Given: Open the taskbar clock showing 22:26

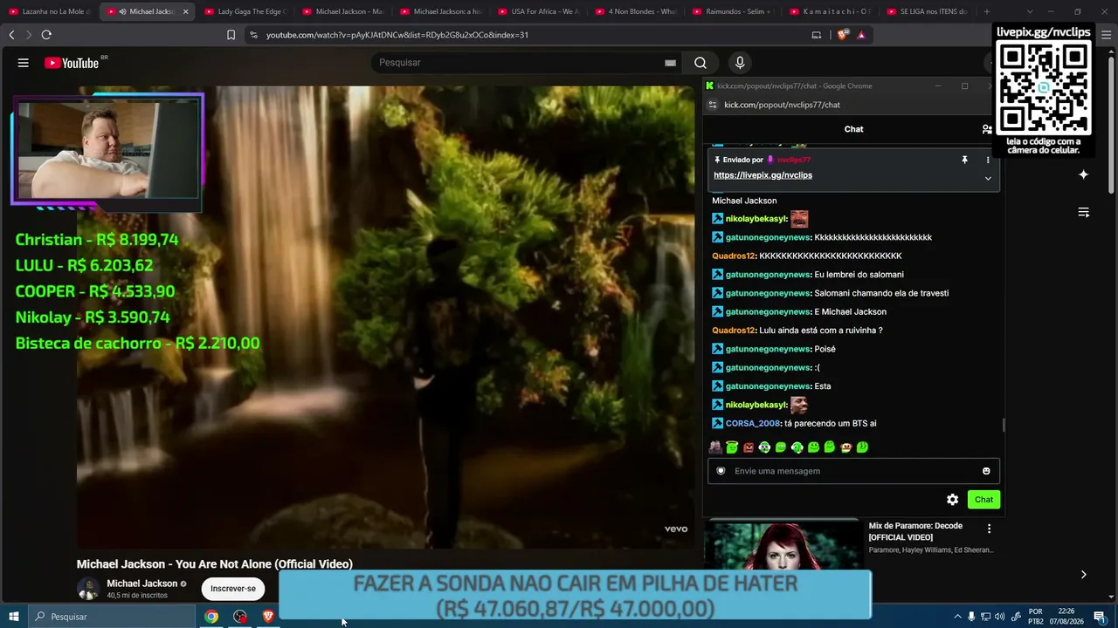Looking at the screenshot, I should tap(1066, 617).
